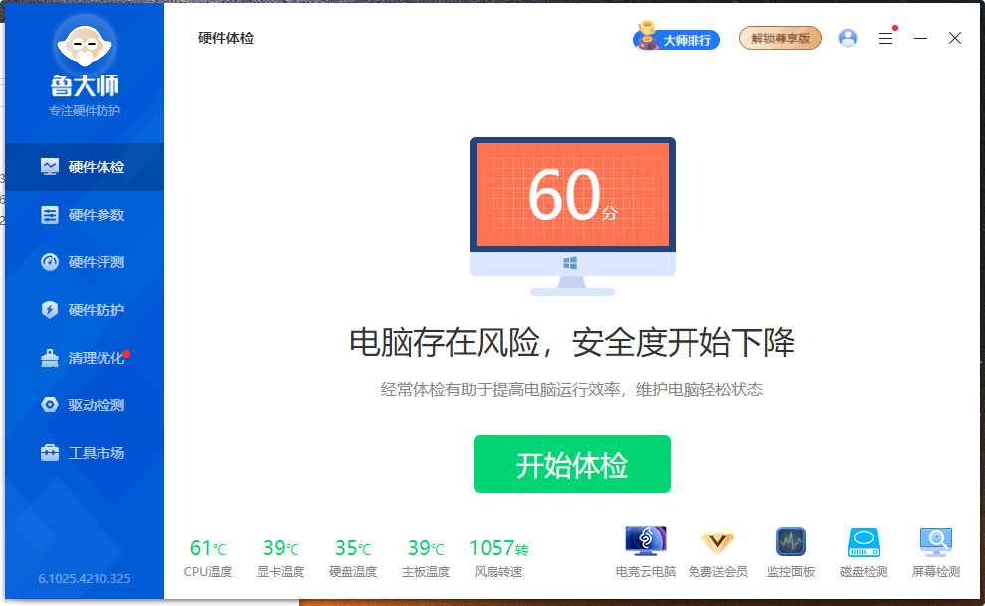Click the 35℃ 硬盘温度 reading

point(353,557)
